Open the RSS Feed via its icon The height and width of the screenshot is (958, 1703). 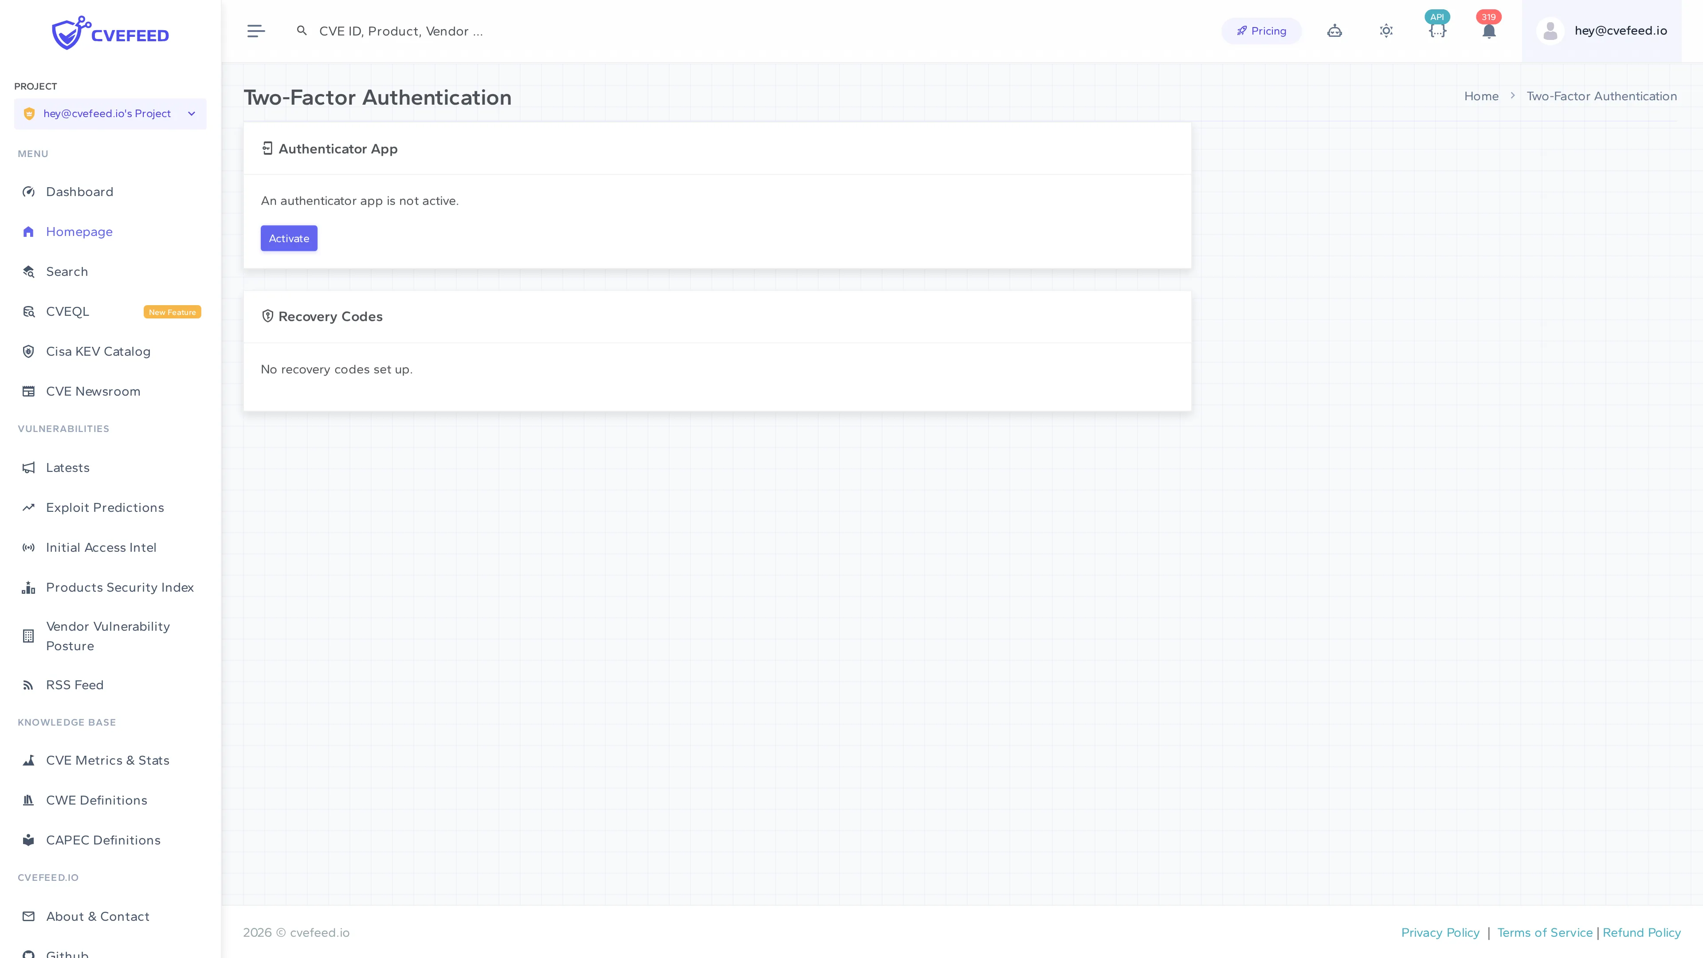click(x=29, y=684)
